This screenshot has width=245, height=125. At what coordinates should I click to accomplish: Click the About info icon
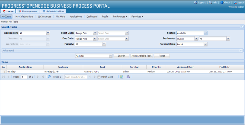coord(222,3)
